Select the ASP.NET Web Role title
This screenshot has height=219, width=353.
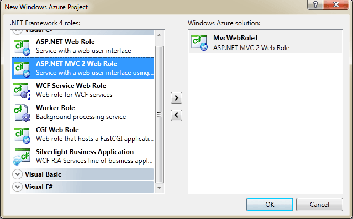[x=65, y=42]
